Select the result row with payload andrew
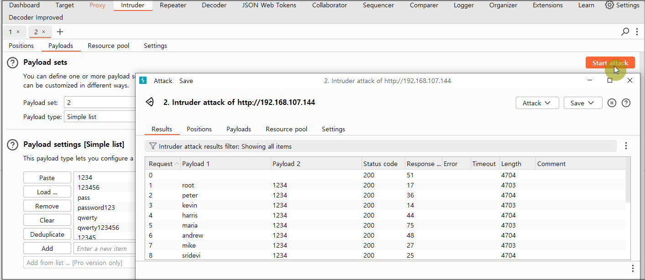This screenshot has height=280, width=645. click(x=386, y=235)
